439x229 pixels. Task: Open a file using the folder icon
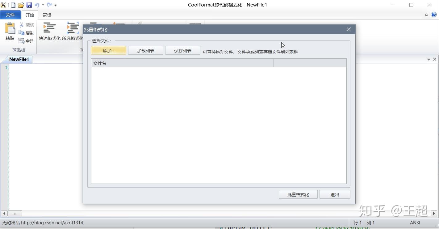(x=21, y=4)
